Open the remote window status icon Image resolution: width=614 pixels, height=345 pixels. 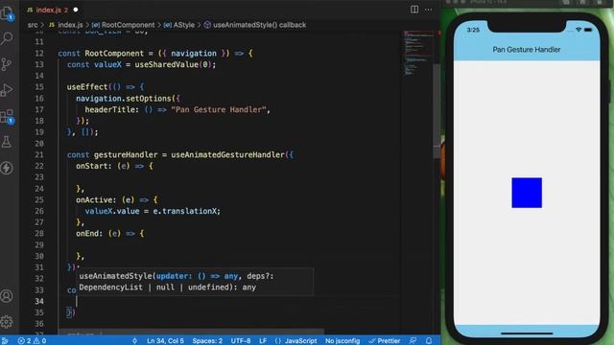click(x=5, y=341)
